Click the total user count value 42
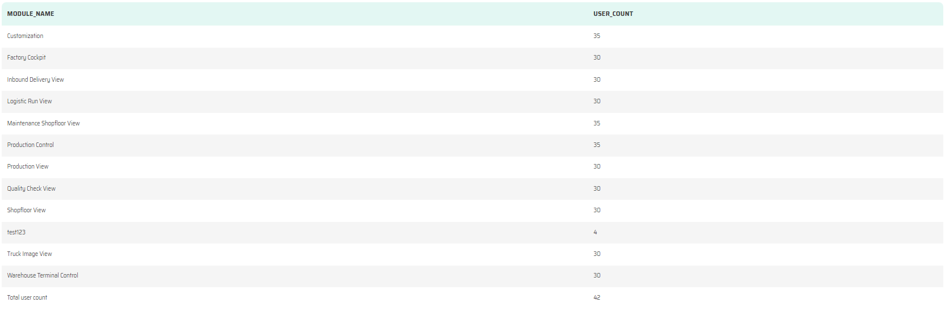Screen dimensions: 945x311 click(x=597, y=297)
